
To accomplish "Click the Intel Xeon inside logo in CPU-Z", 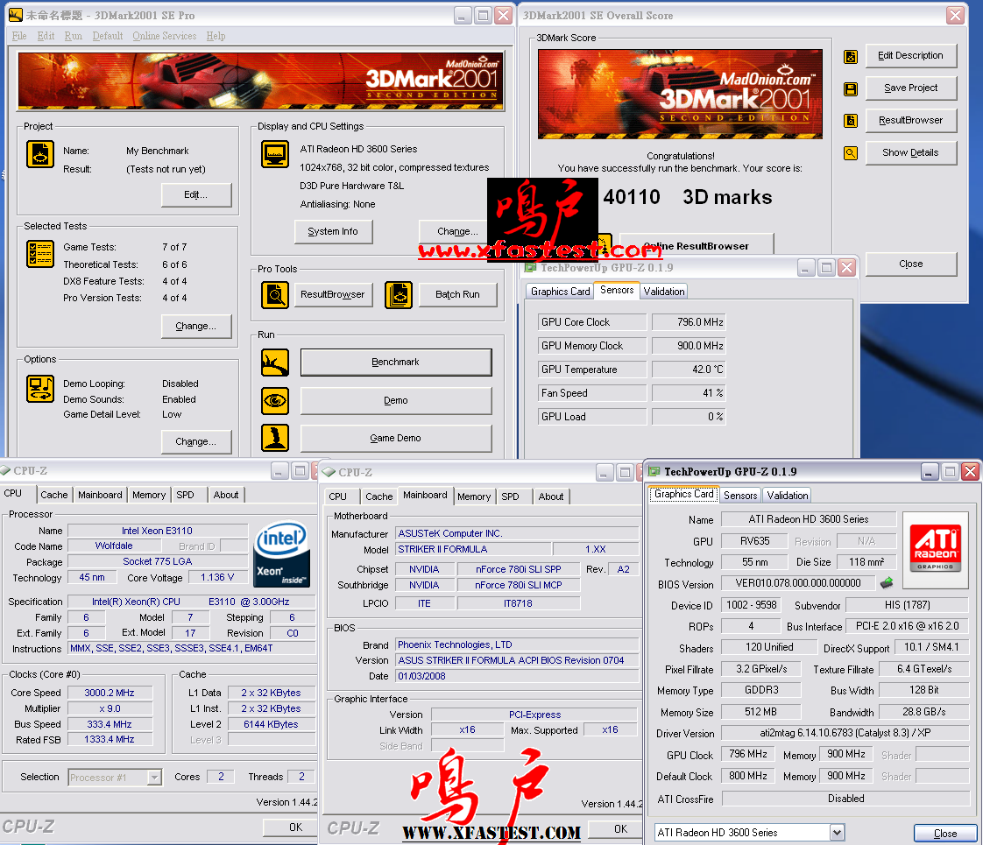I will point(281,554).
